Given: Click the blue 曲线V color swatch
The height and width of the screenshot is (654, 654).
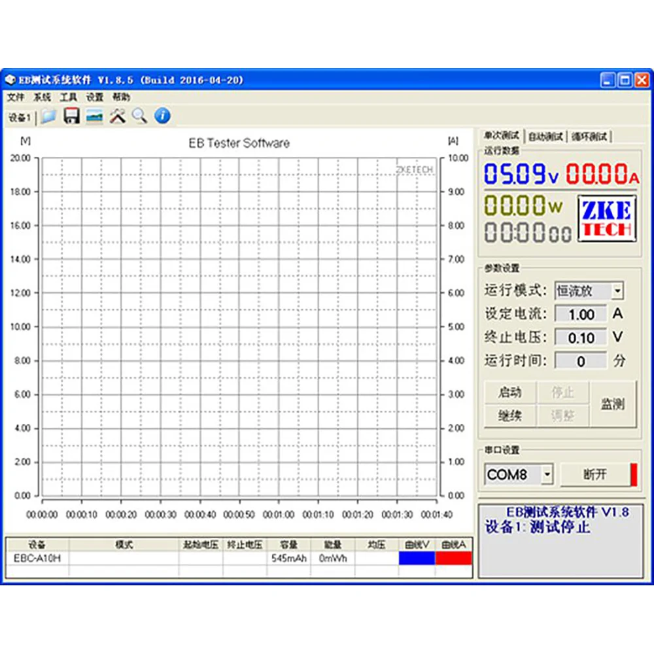Looking at the screenshot, I should click(x=417, y=558).
